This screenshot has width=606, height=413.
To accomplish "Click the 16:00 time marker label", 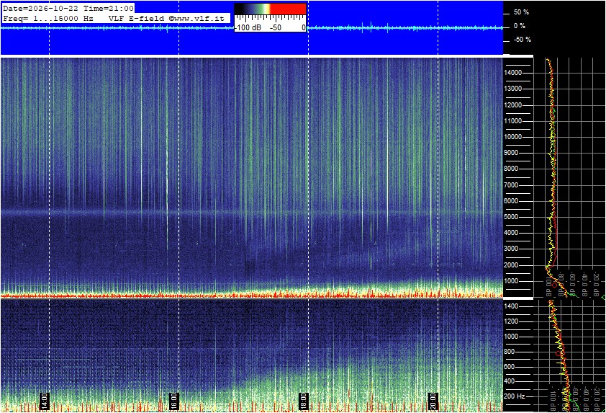I will click(x=174, y=401).
